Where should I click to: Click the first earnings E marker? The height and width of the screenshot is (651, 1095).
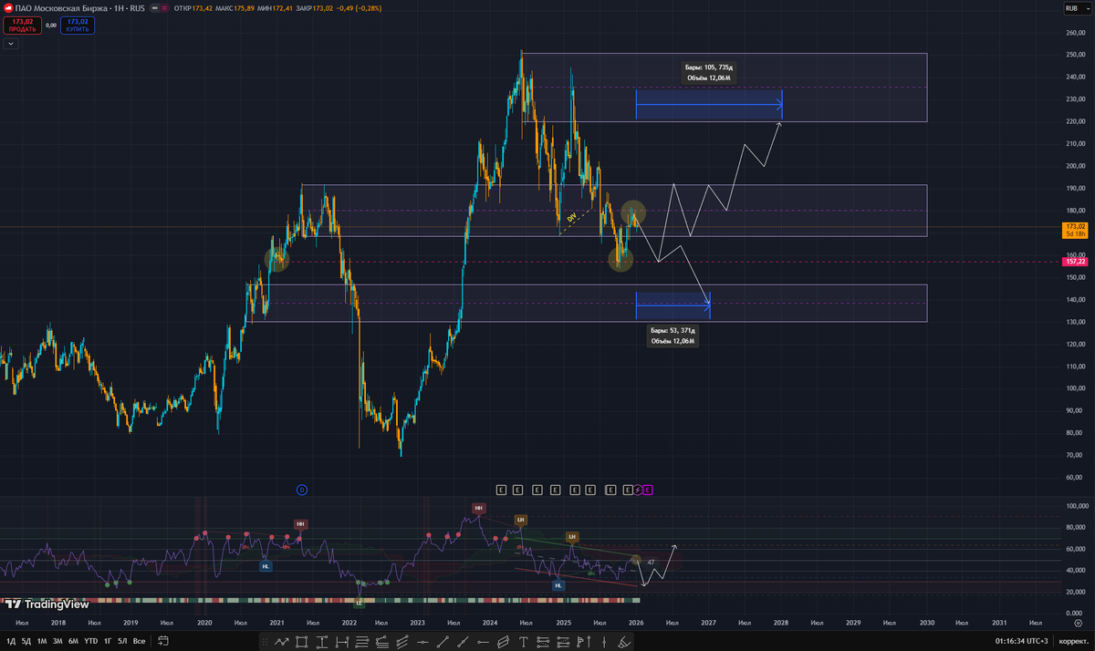pyautogui.click(x=500, y=490)
